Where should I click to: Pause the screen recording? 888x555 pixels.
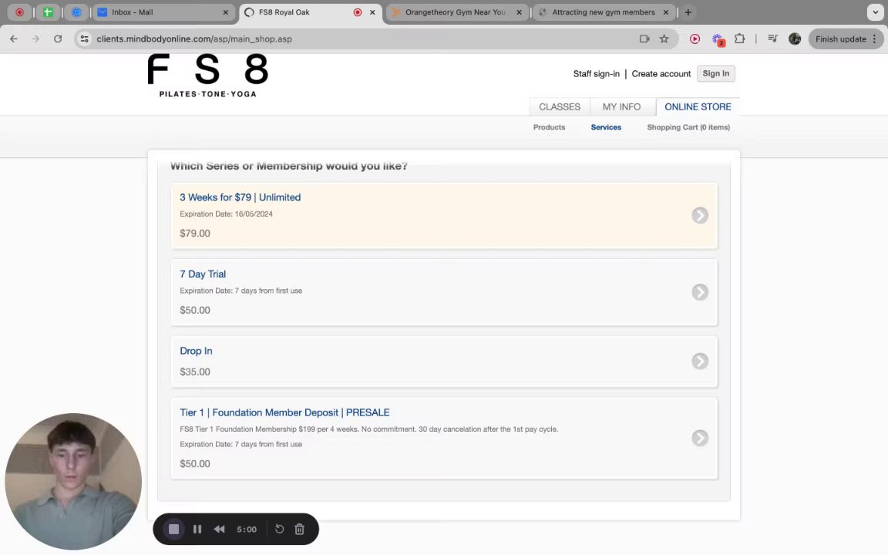pos(197,529)
